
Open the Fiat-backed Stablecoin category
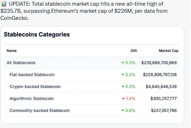[x=32, y=74]
